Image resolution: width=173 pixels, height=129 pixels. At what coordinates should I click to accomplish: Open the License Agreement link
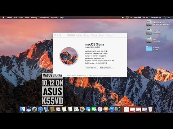[105, 76]
